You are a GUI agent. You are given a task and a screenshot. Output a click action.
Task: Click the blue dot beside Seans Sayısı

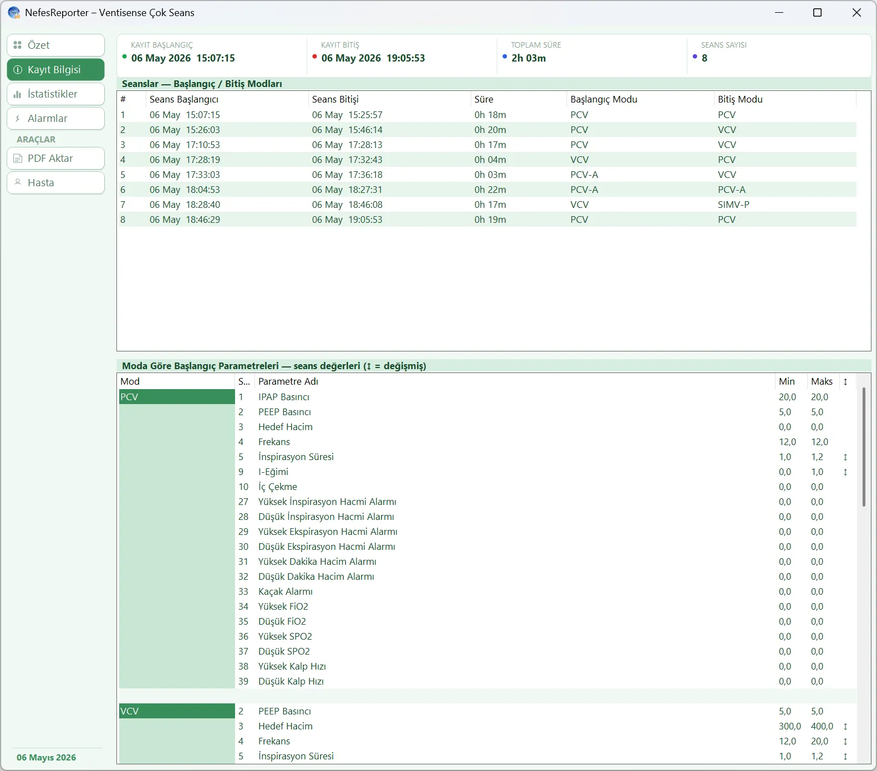tap(695, 57)
